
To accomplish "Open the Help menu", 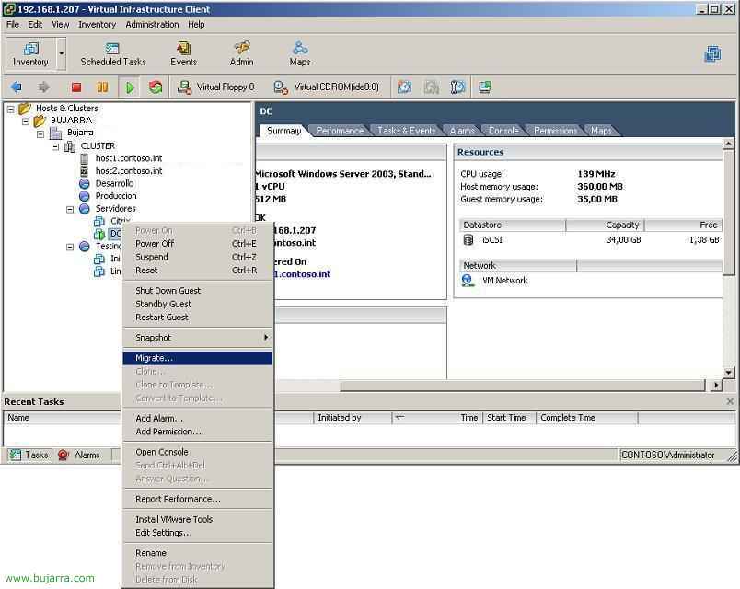I will [x=196, y=24].
